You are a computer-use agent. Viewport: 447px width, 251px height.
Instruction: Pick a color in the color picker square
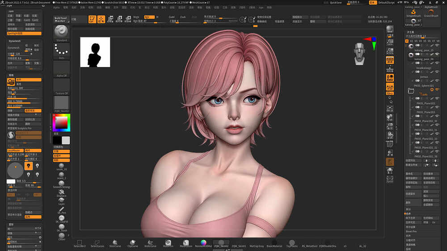(61, 122)
